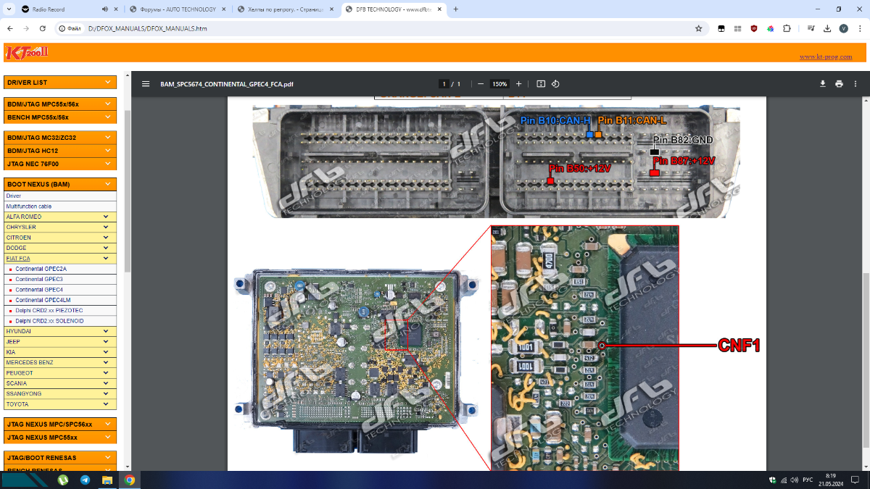Image resolution: width=870 pixels, height=489 pixels.
Task: Expand BDM/JTAG MC32/ZC32 section
Action: 60,137
